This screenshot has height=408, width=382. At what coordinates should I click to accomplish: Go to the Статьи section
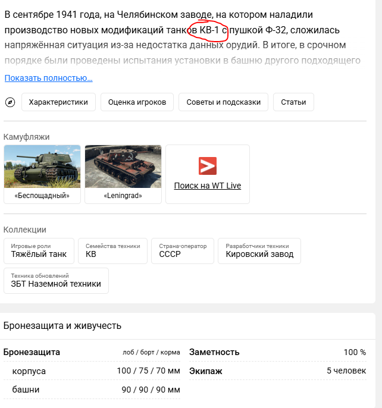(293, 102)
